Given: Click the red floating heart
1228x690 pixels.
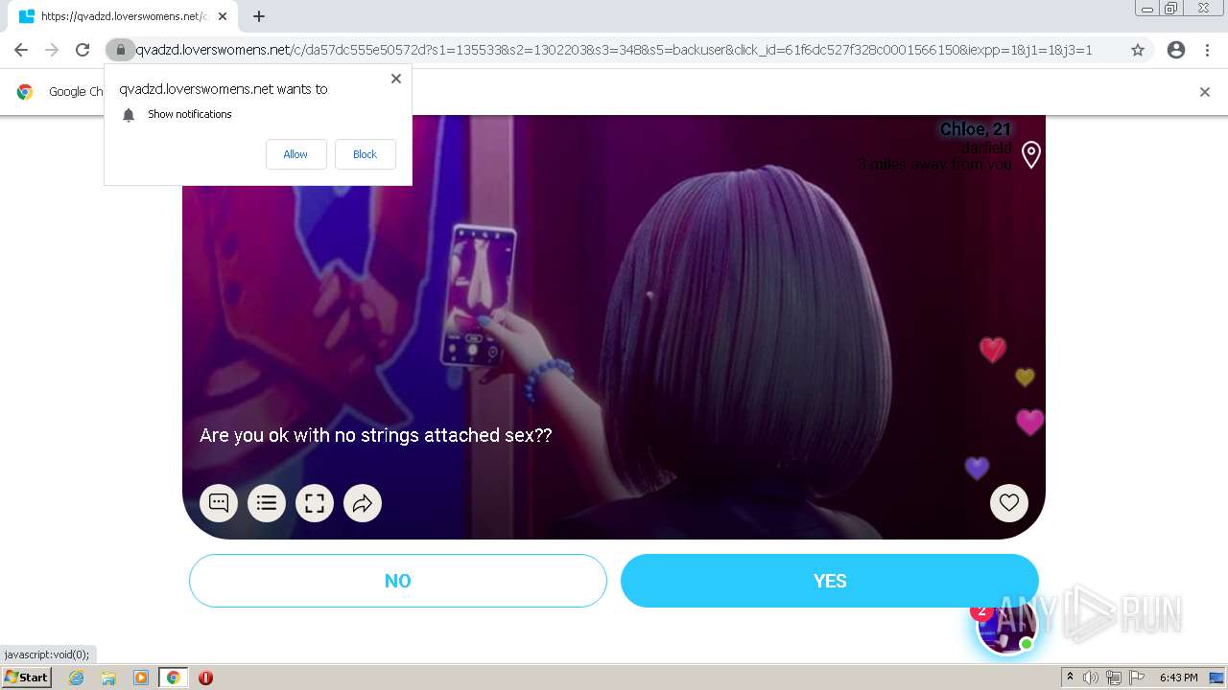Looking at the screenshot, I should (993, 350).
